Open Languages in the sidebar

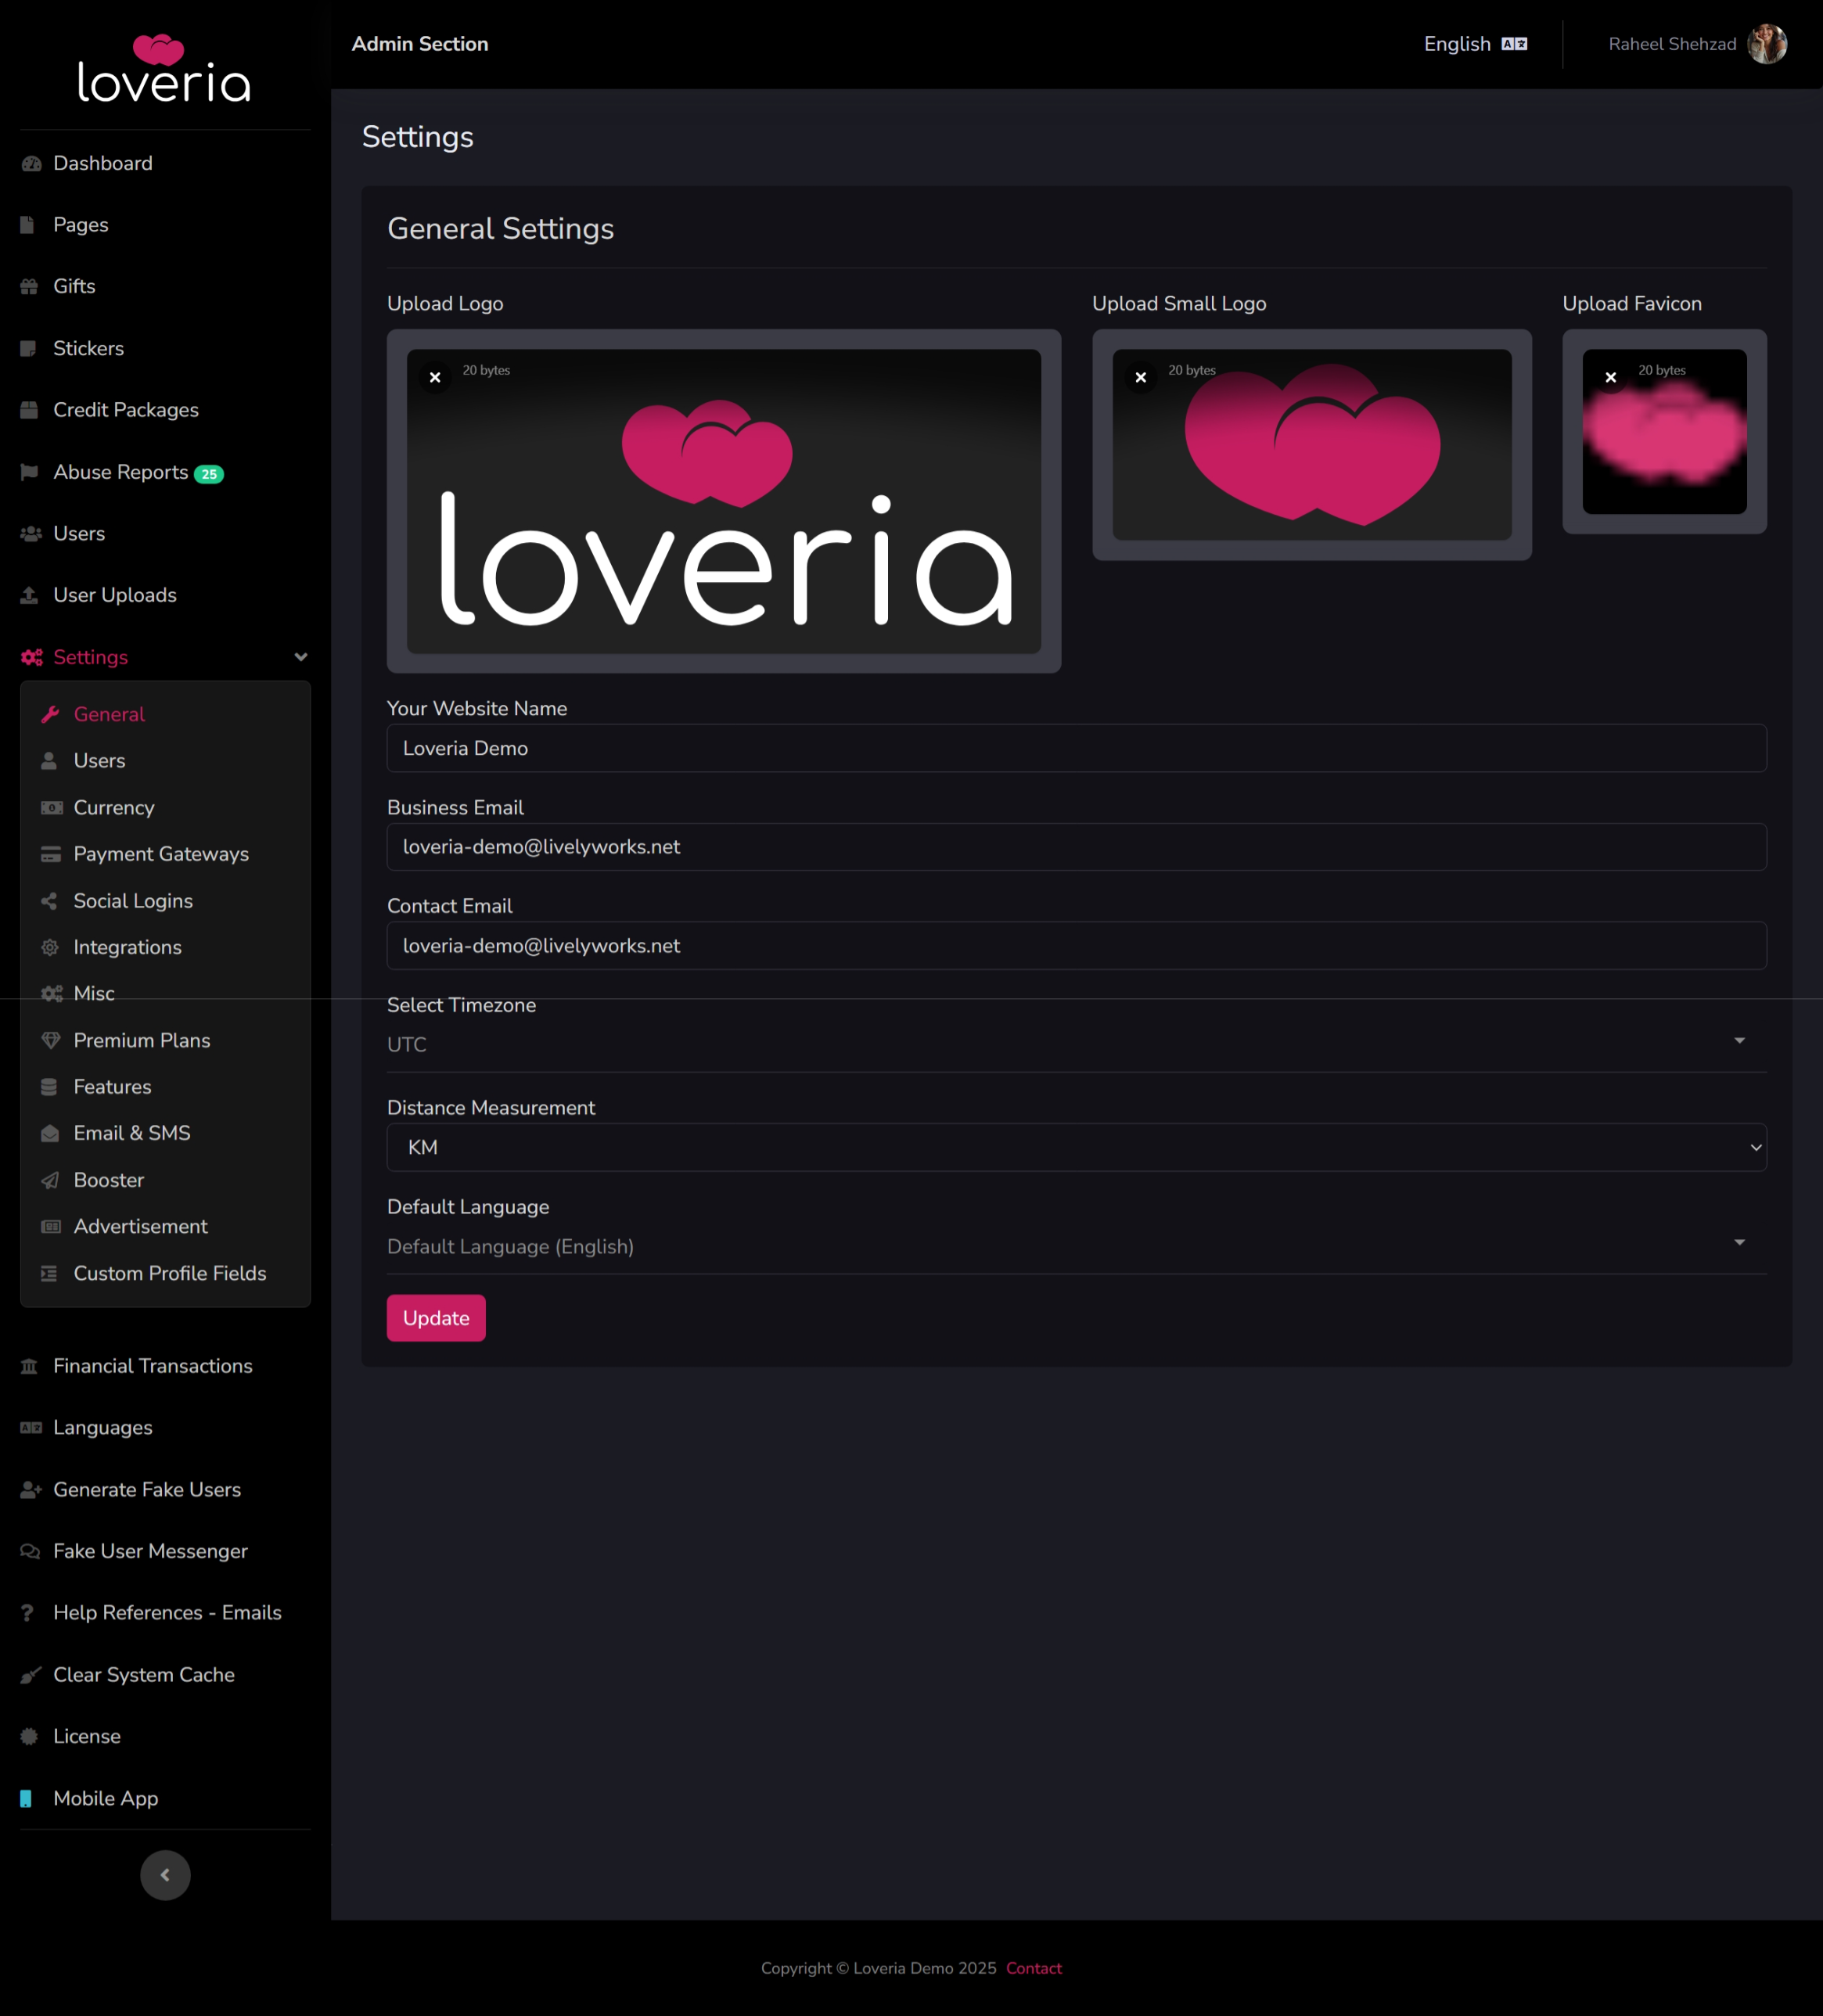pos(103,1428)
